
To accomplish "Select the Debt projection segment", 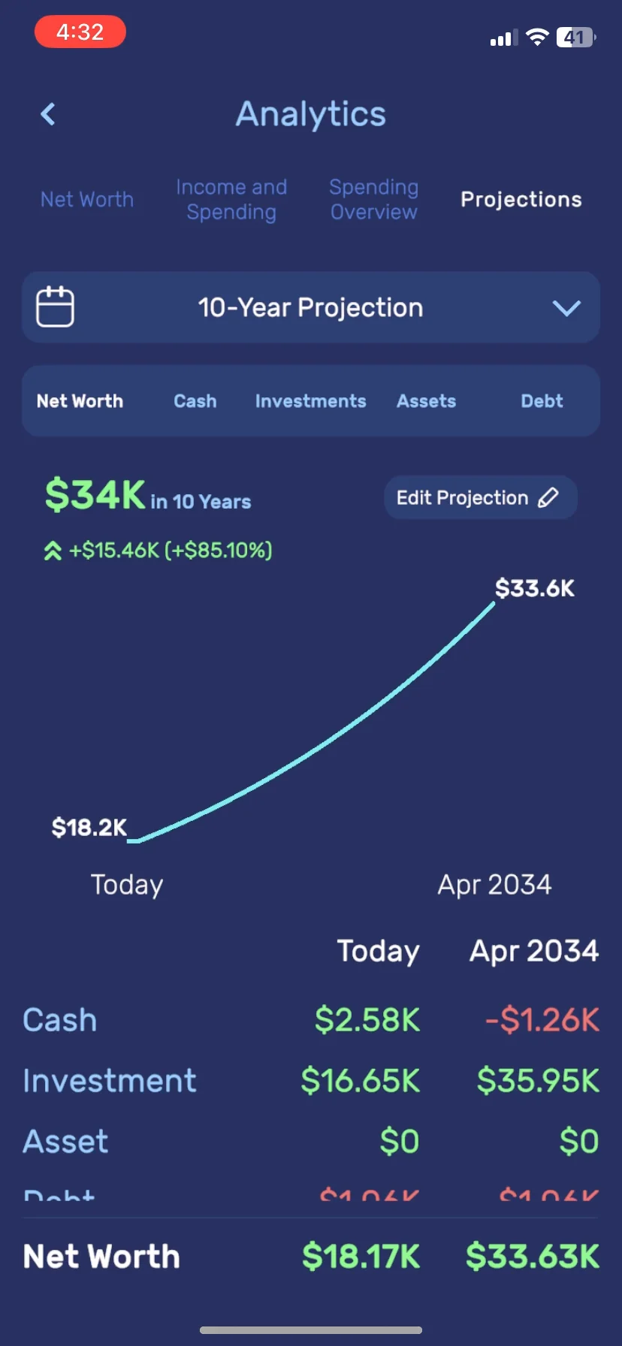I will (x=542, y=401).
